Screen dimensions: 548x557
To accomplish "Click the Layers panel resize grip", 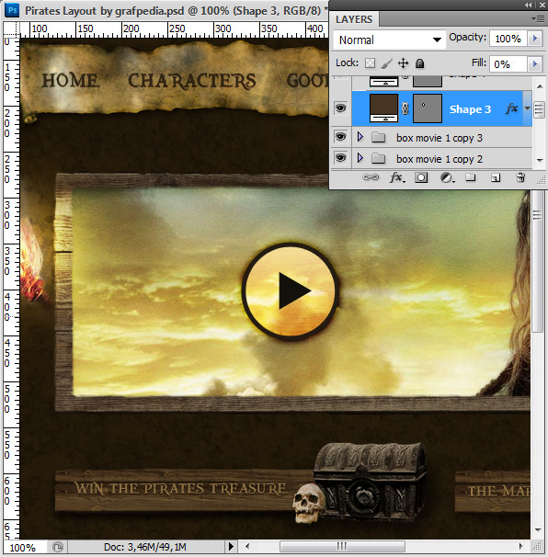I will [541, 180].
